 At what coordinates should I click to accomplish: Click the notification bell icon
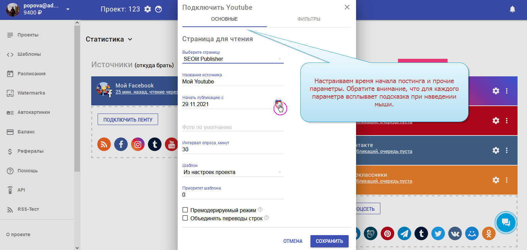(x=512, y=9)
